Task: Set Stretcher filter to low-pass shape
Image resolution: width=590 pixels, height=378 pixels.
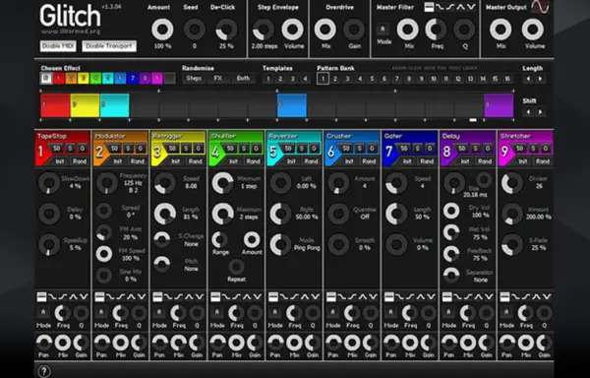Action: [x=516, y=297]
